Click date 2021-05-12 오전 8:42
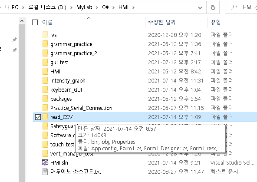This screenshot has height=182, width=257. pos(175,72)
